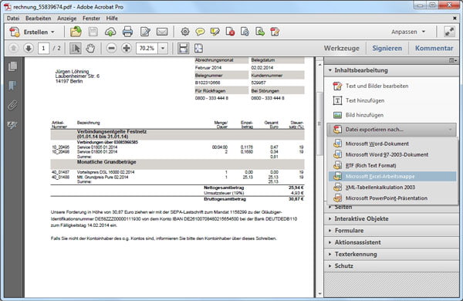Click the open file folder icon
Screen dimensions: 463x301
tap(76, 32)
